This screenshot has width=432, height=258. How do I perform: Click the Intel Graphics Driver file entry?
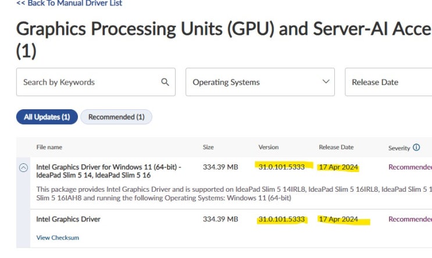pos(68,219)
